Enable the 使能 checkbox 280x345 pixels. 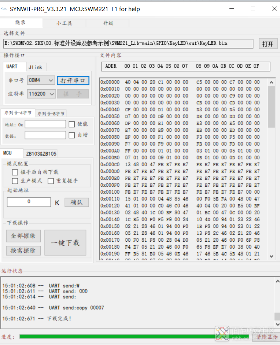tap(72, 124)
